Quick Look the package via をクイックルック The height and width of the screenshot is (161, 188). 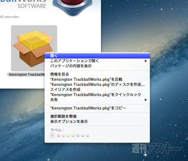point(97,95)
